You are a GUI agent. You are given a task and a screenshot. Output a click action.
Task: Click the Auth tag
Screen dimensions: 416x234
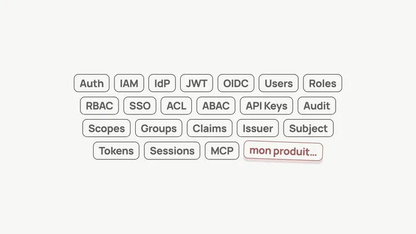(92, 83)
